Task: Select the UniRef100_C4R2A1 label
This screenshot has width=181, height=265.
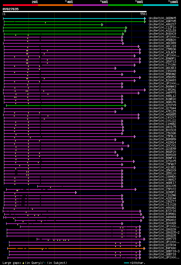Action: pyautogui.click(x=162, y=90)
